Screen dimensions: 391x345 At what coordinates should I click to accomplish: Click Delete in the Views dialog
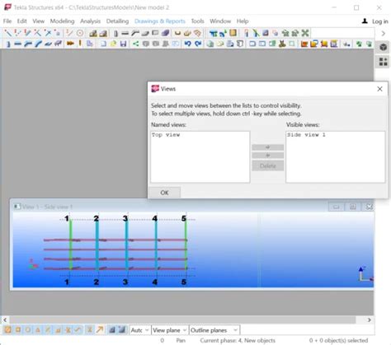(268, 166)
